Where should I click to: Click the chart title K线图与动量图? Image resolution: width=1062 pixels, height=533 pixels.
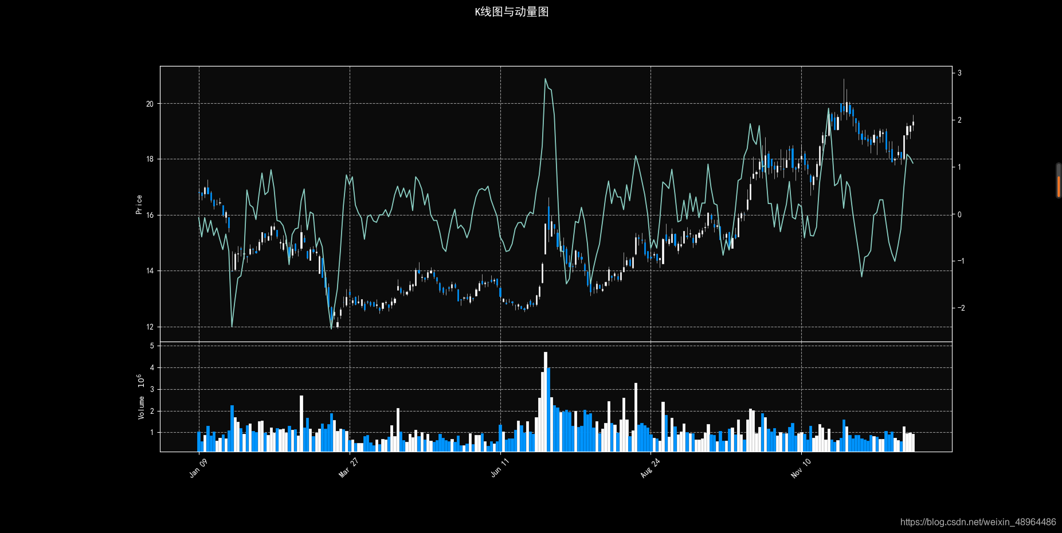[x=512, y=10]
